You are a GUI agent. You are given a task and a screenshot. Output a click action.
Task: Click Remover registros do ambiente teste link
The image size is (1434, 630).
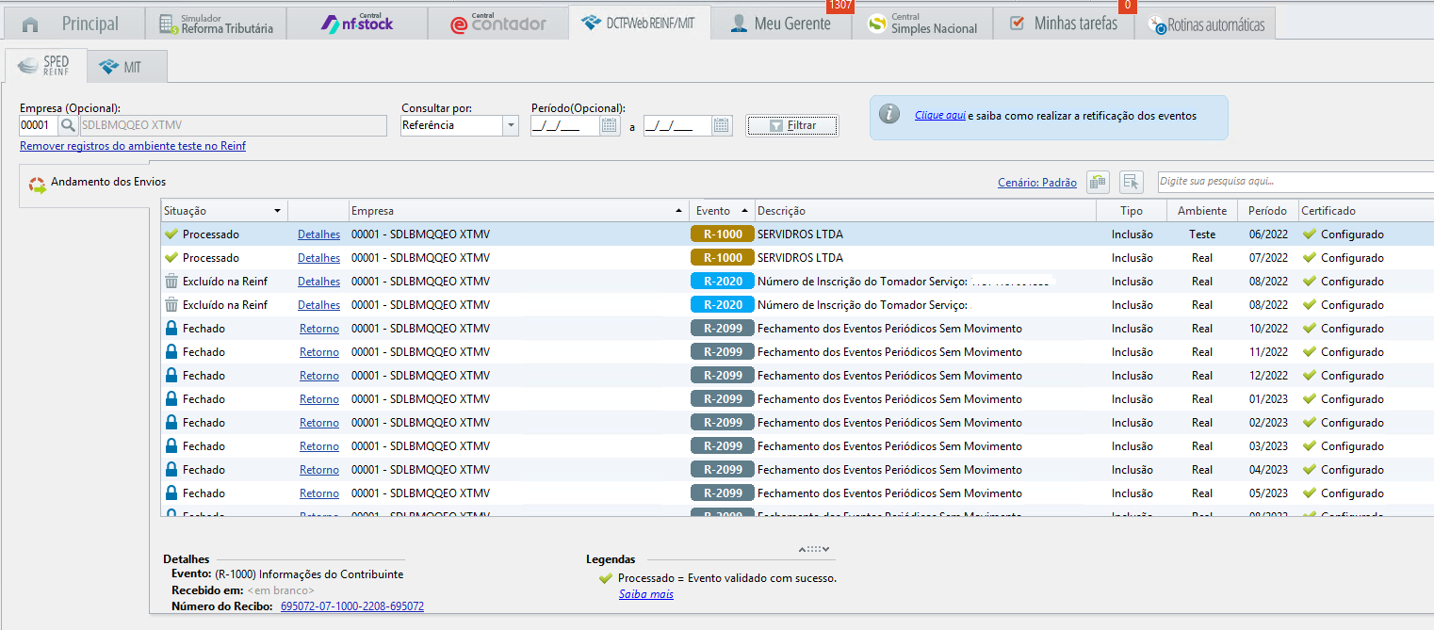click(133, 146)
